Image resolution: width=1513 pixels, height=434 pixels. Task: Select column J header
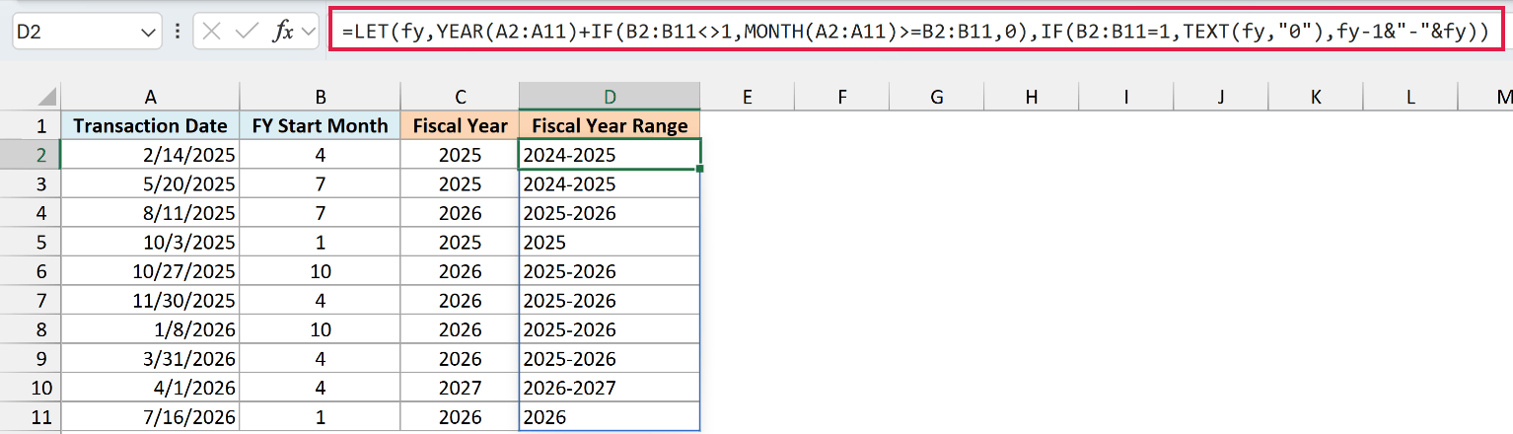[1221, 97]
